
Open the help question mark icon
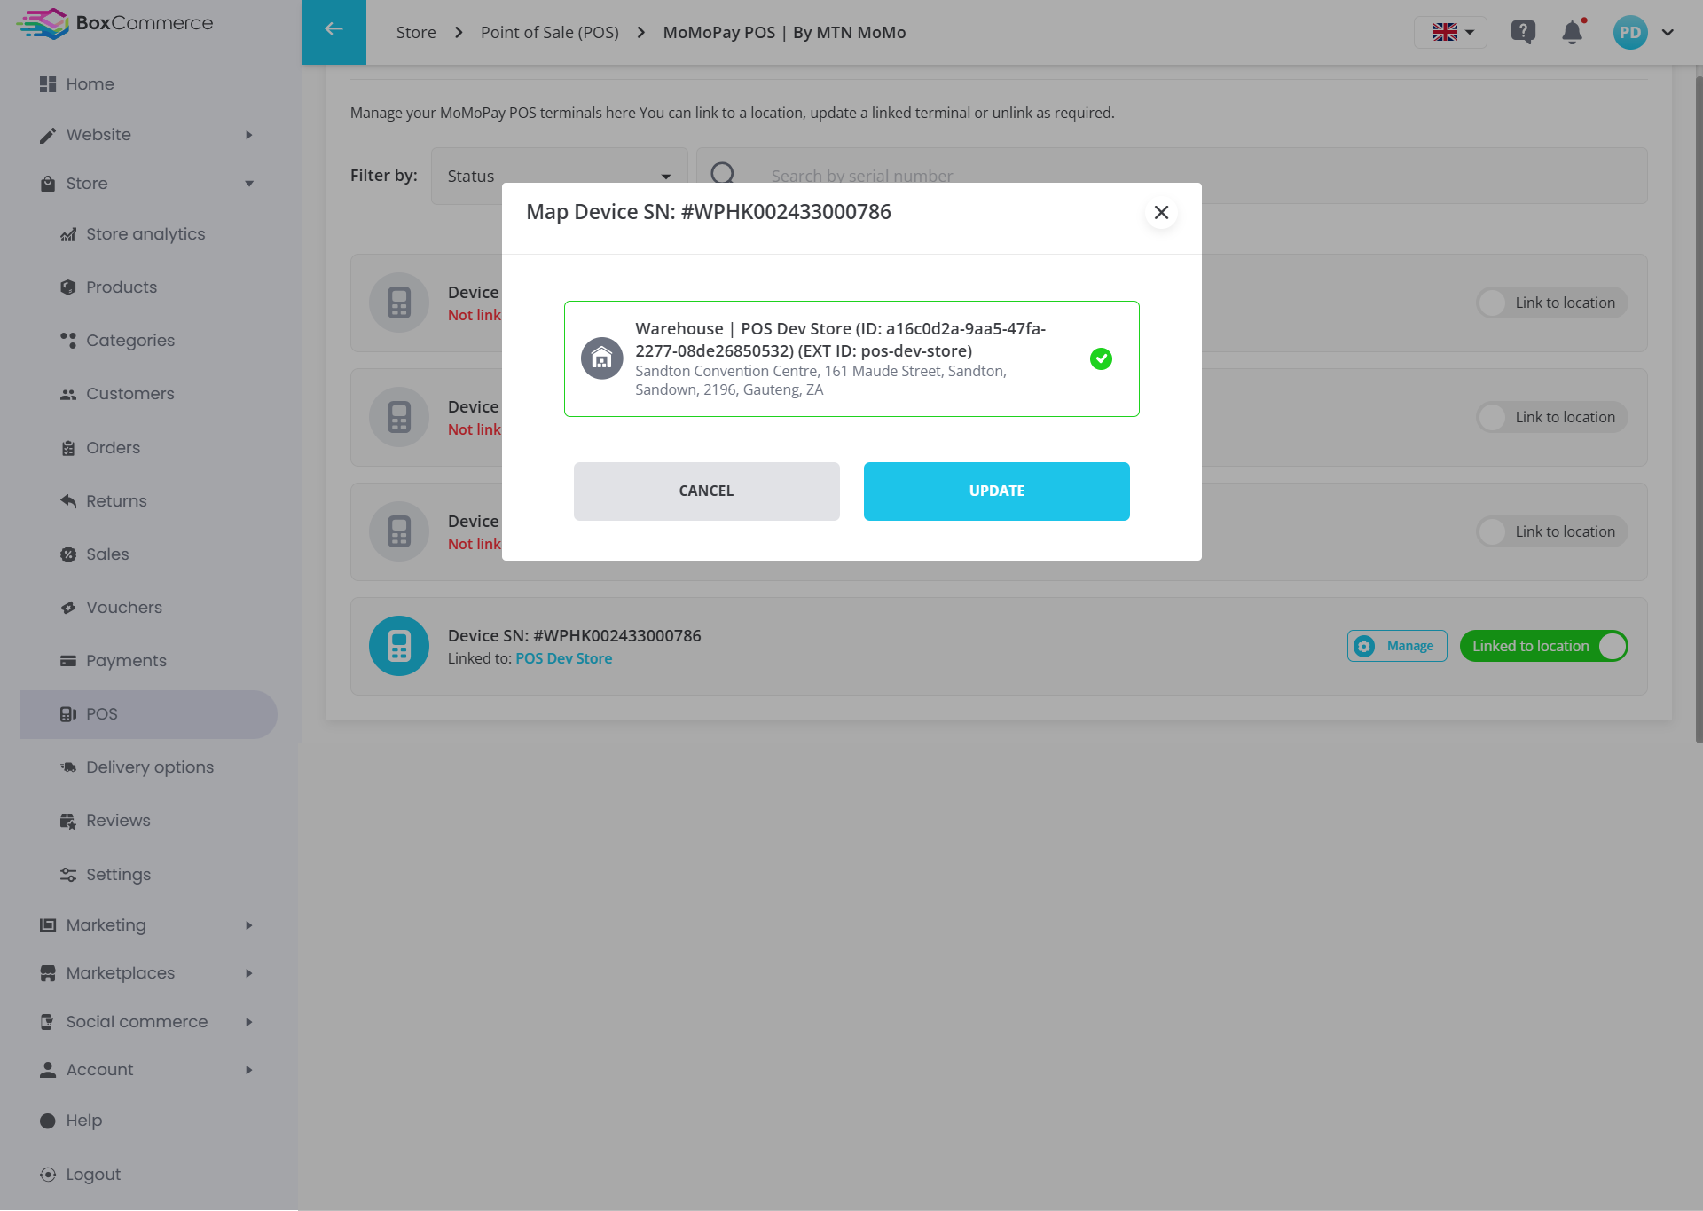click(x=1523, y=32)
